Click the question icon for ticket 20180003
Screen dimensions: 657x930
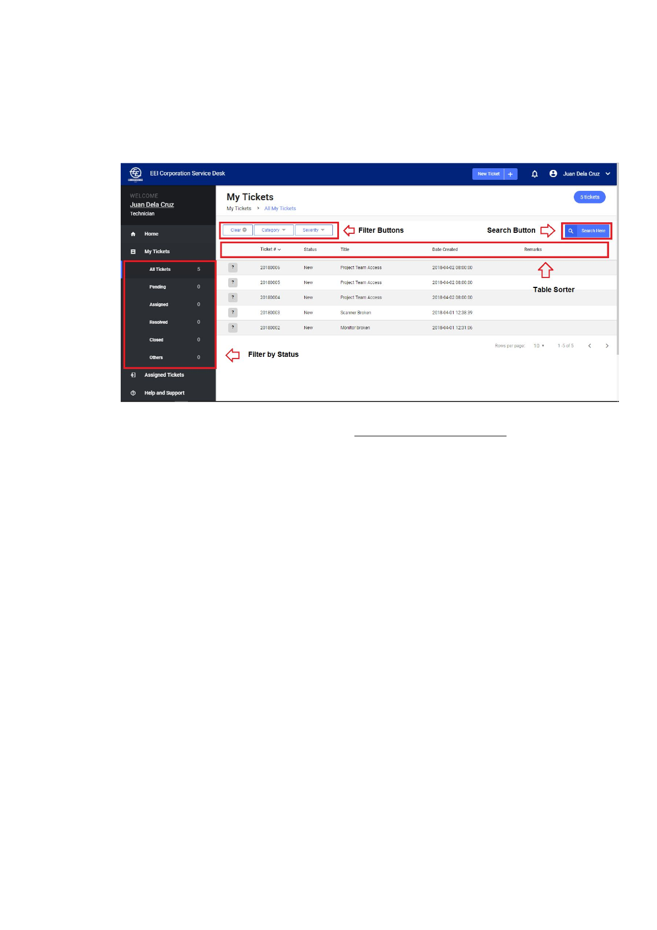point(233,312)
